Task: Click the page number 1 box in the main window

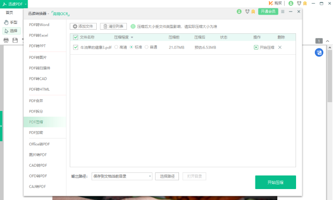Action: 319,41
